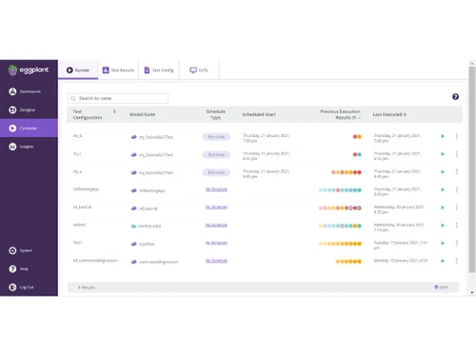Open the more options menu for Test1

point(457,243)
